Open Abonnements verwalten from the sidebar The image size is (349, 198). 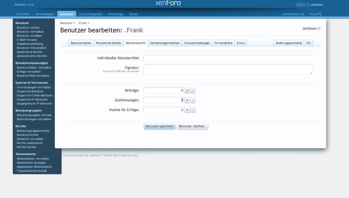coord(33,158)
